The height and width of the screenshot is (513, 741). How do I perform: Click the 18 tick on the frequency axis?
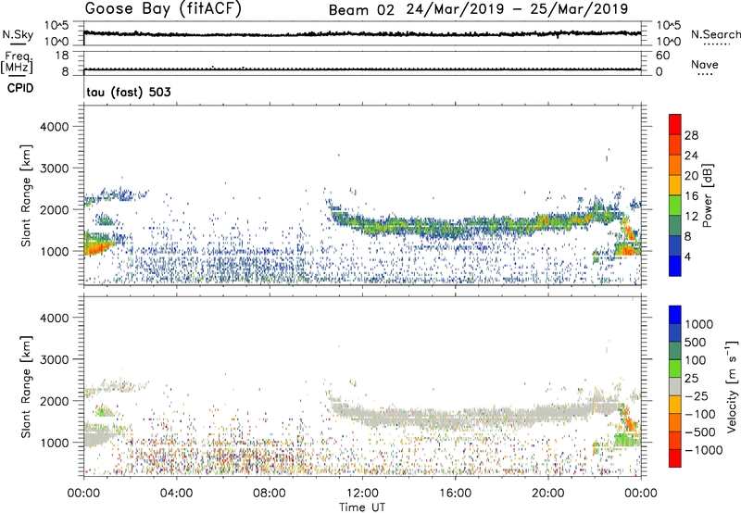[x=62, y=56]
